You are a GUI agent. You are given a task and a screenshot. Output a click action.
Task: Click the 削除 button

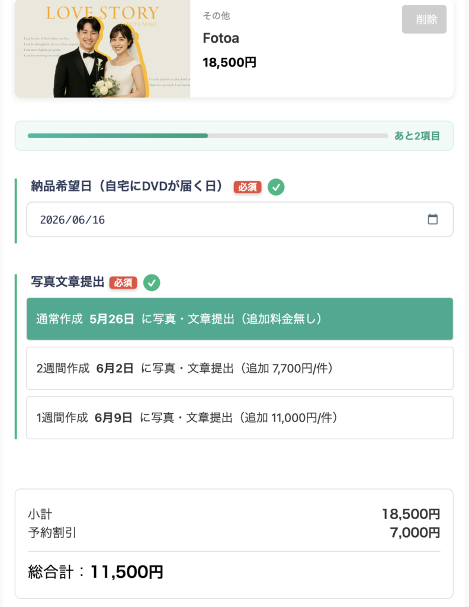tap(424, 20)
